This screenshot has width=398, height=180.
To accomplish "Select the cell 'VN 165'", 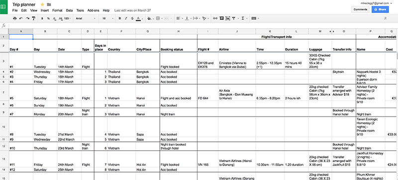I will pos(207,159).
